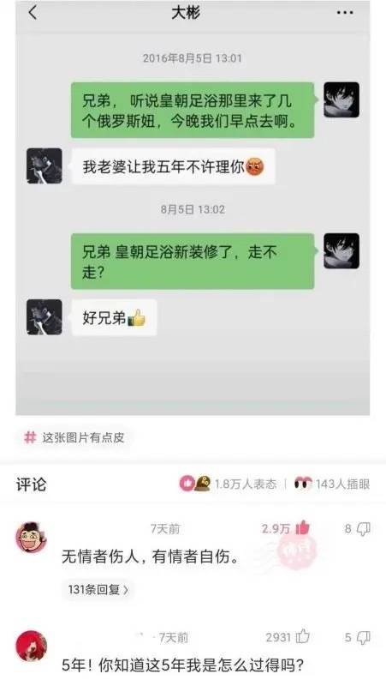Select the white bubble saying 好兄弟
The width and height of the screenshot is (386, 686).
114,317
